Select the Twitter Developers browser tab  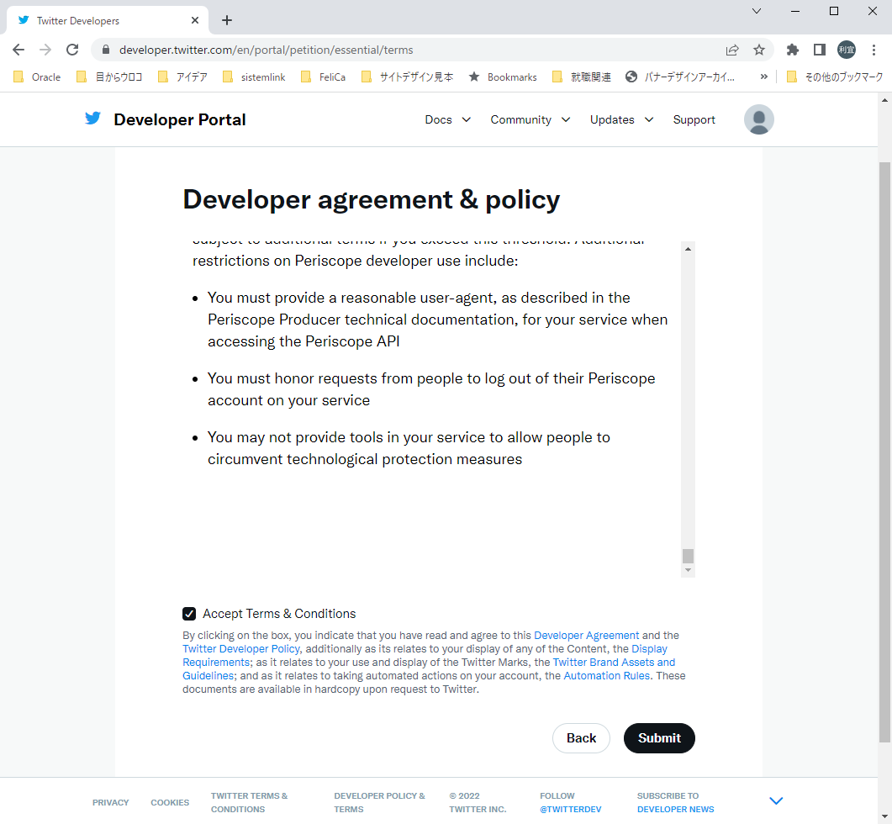108,20
